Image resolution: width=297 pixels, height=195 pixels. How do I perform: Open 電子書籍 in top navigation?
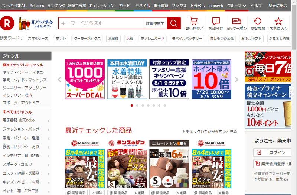161,6
